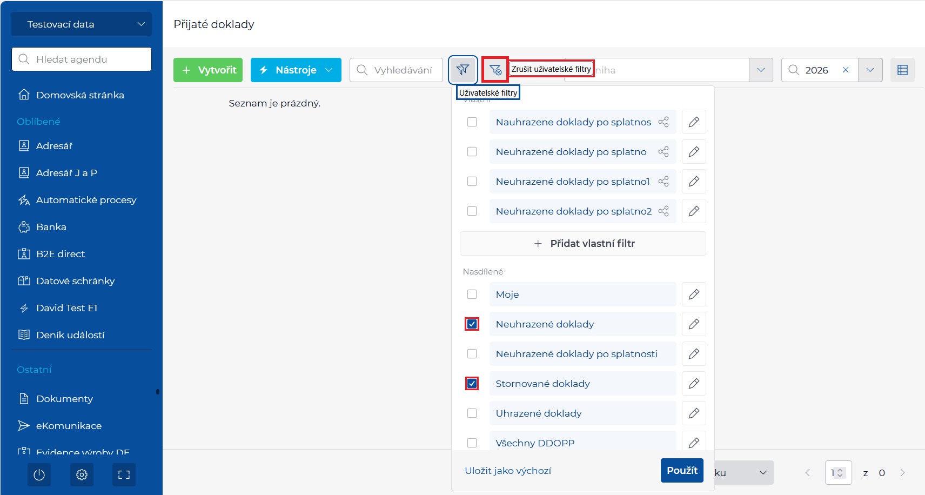Screen dimensions: 925x495
Task: Focus the Vyhledávání search field
Action: click(x=396, y=70)
